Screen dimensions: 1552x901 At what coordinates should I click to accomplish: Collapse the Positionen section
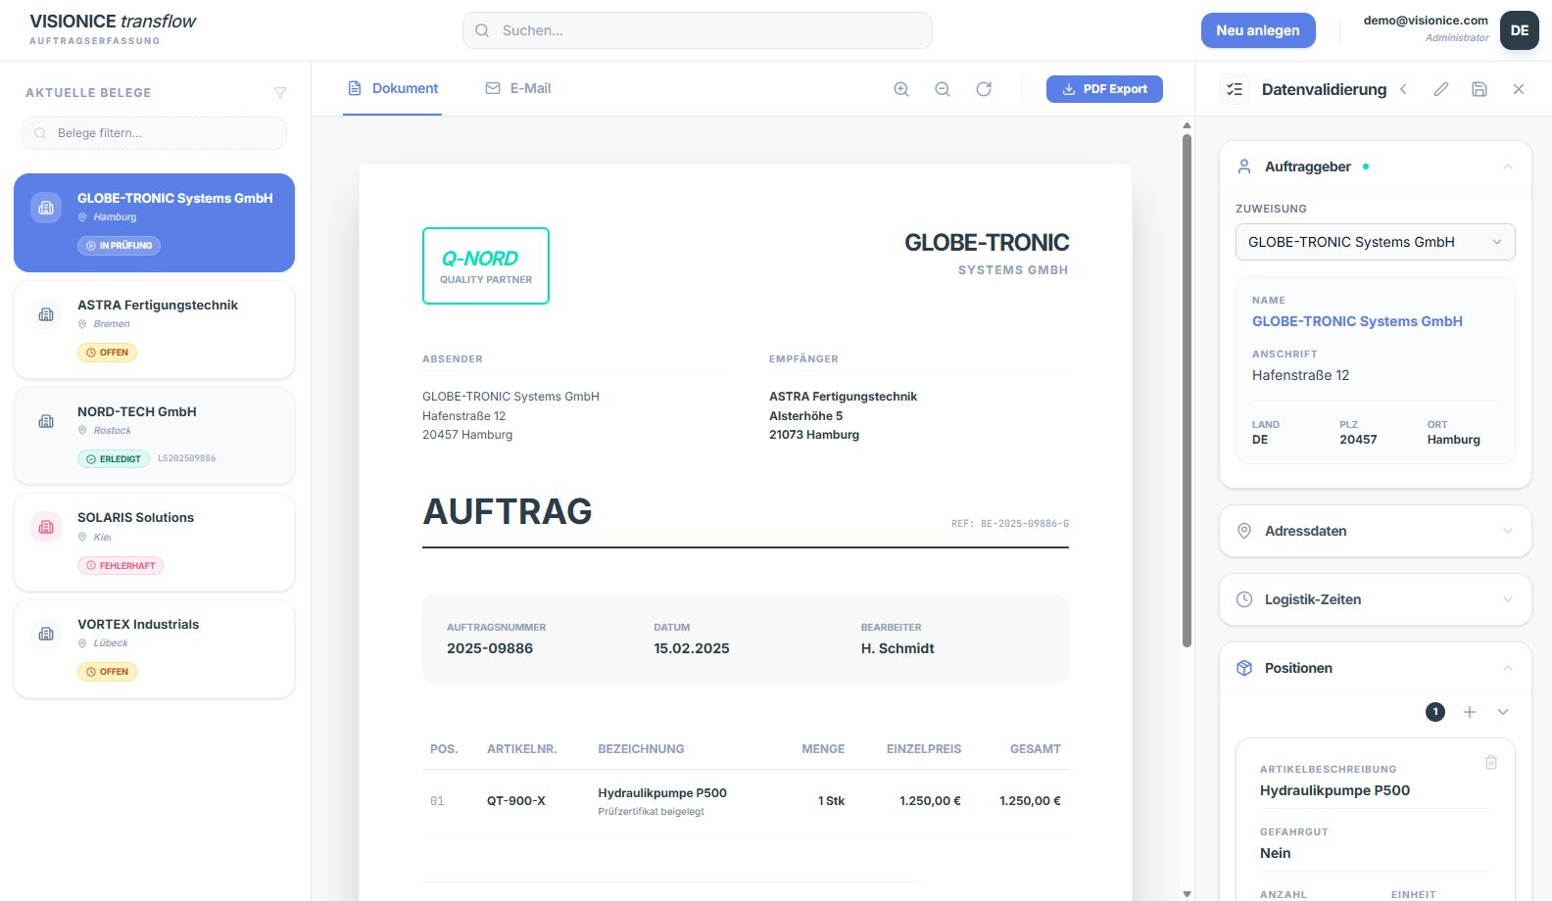(x=1508, y=668)
